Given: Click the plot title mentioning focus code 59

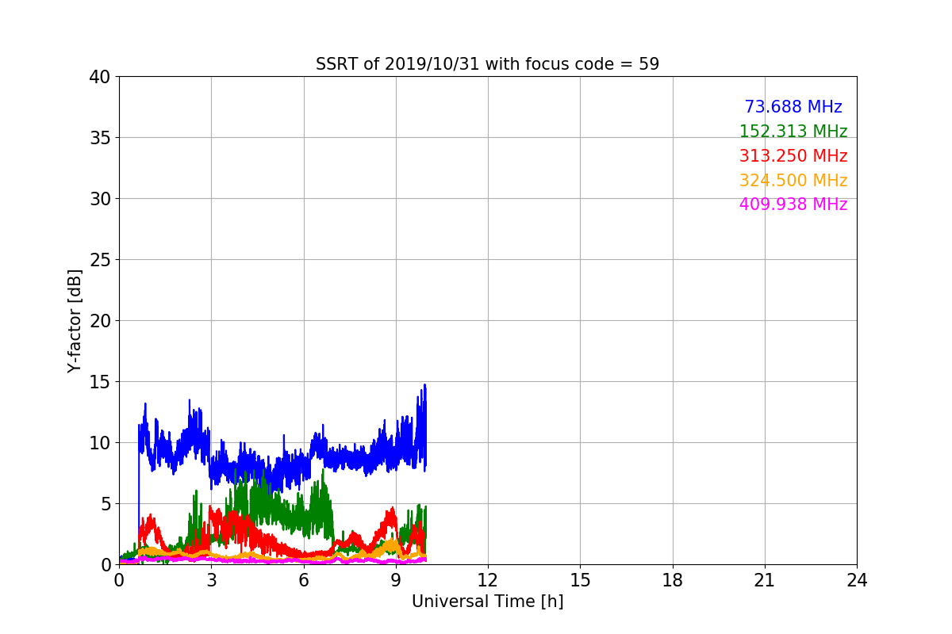Looking at the screenshot, I should [487, 64].
